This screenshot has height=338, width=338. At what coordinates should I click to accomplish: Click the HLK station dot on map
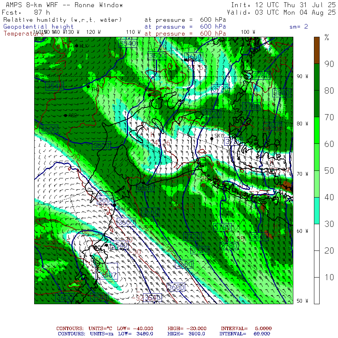[x=77, y=46]
